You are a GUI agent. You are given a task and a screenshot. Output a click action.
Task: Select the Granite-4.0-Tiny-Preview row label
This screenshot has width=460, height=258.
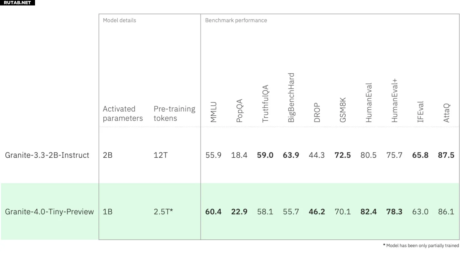[49, 212]
